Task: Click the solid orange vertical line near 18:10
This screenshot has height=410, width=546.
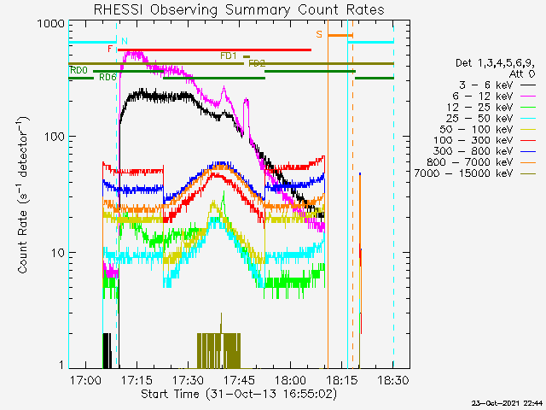Action: [x=328, y=194]
